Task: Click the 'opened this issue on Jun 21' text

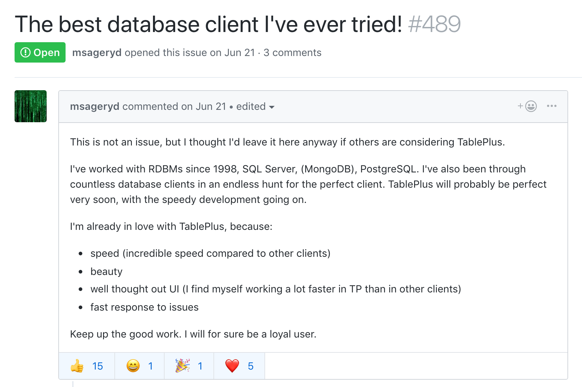Action: 189,53
